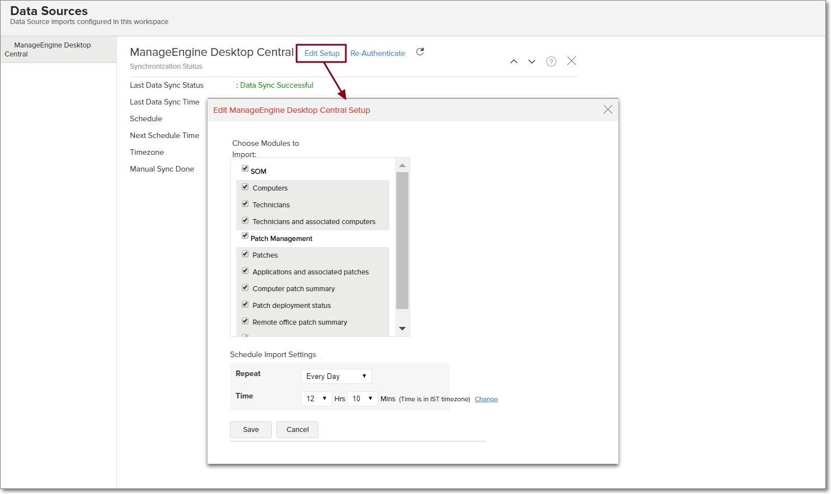Image resolution: width=831 pixels, height=494 pixels.
Task: Click the refresh sync icon
Action: tap(420, 52)
